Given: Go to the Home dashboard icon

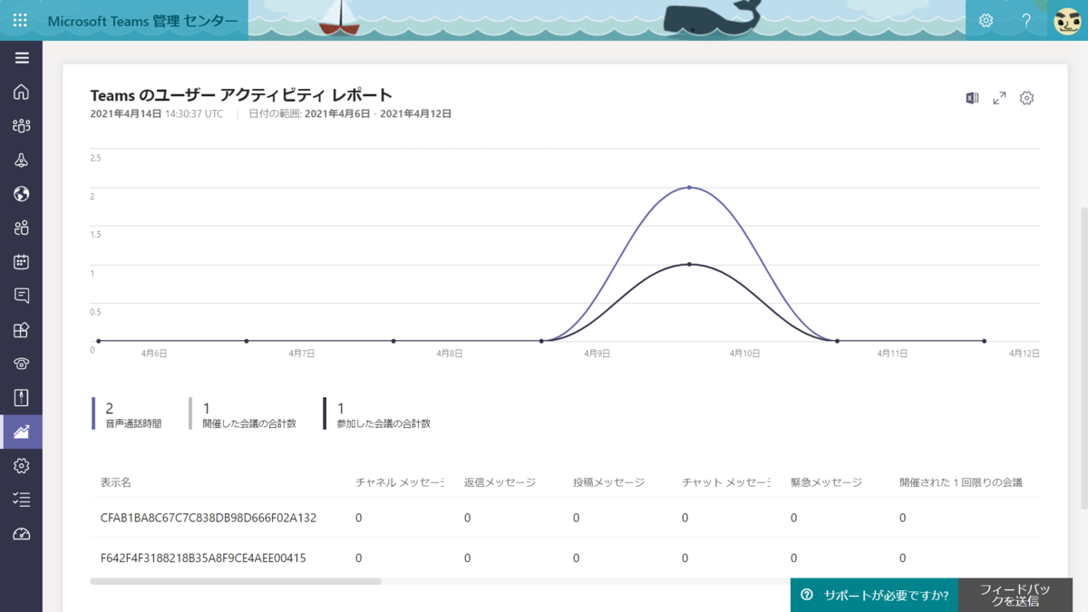Looking at the screenshot, I should coord(22,92).
